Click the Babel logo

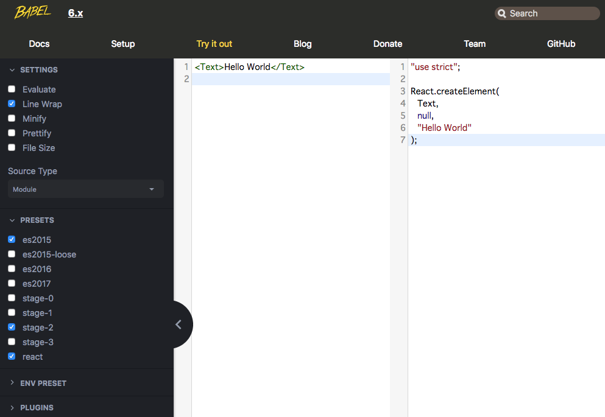(32, 11)
